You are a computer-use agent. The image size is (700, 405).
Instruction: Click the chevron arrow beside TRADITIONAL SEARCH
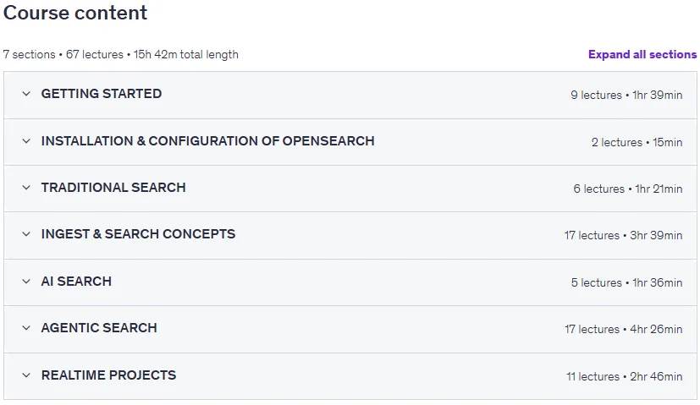pyautogui.click(x=26, y=188)
